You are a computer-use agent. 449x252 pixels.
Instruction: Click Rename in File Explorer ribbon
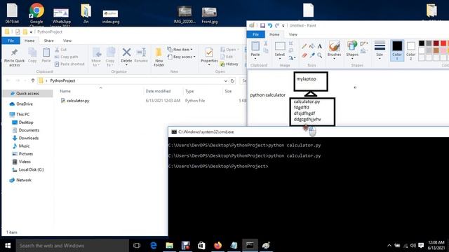point(141,55)
